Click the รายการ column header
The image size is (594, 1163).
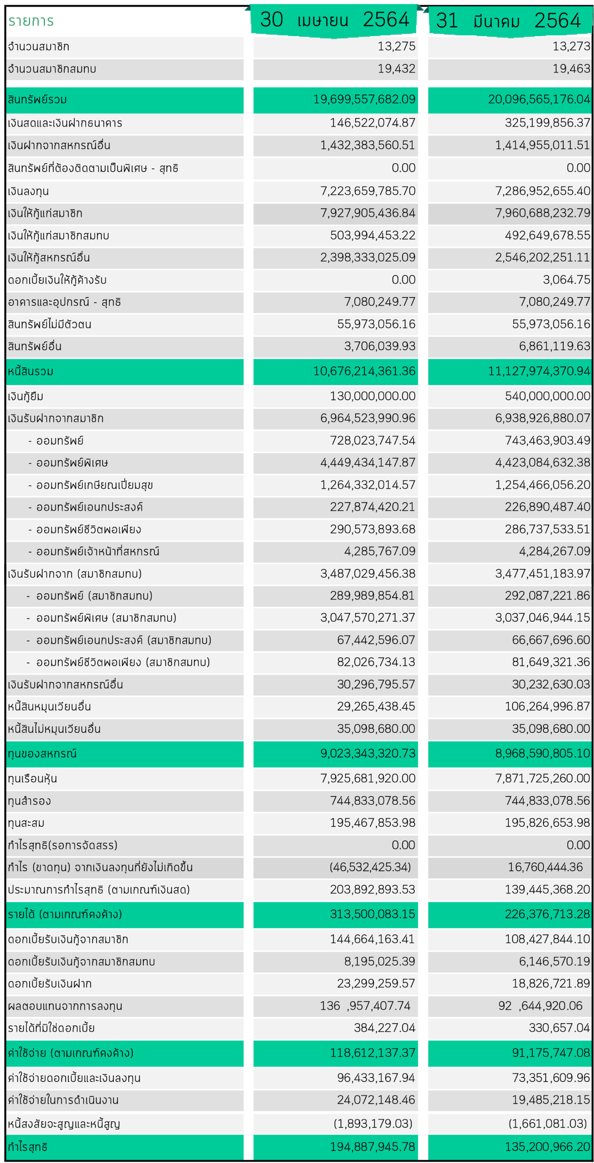(x=31, y=21)
